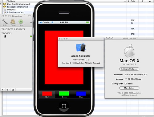Click the green Run button in Organizer
Image resolution: width=154 pixels, height=117 pixels.
[x=21, y=22]
